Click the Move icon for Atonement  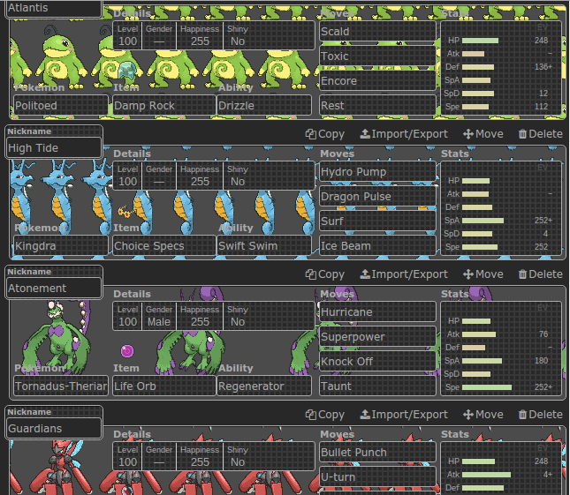pyautogui.click(x=468, y=274)
